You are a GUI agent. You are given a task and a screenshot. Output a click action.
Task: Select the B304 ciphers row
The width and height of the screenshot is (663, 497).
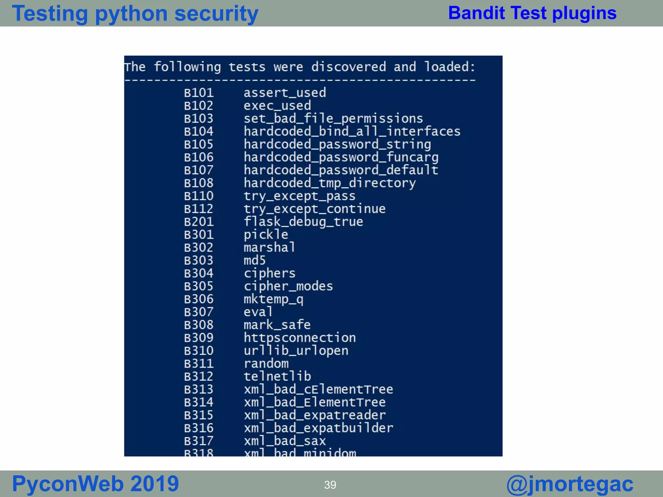(x=240, y=273)
